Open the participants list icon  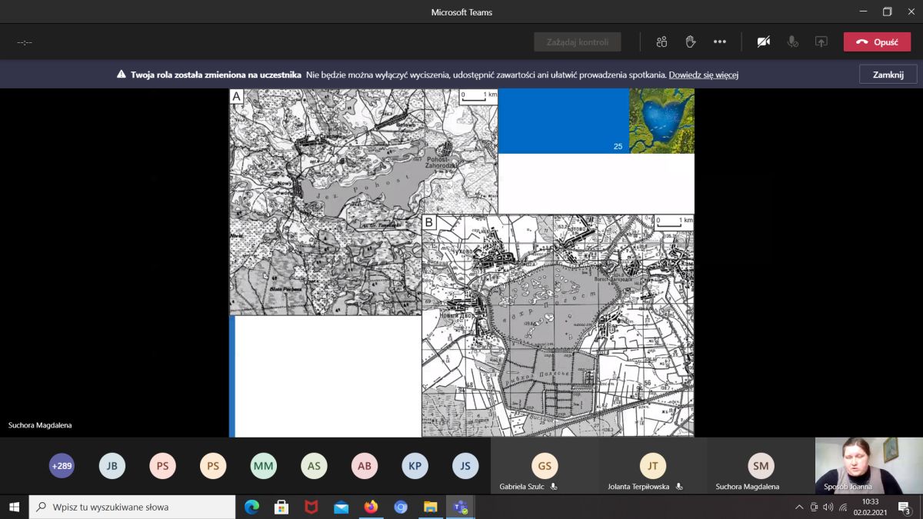point(661,42)
